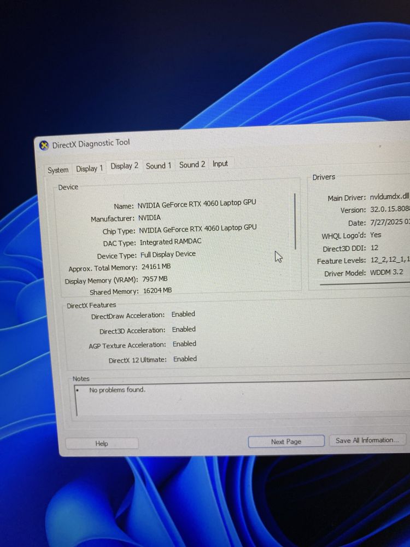Click the Integrated RAMDAC value
Image resolution: width=410 pixels, height=547 pixels.
click(x=171, y=242)
